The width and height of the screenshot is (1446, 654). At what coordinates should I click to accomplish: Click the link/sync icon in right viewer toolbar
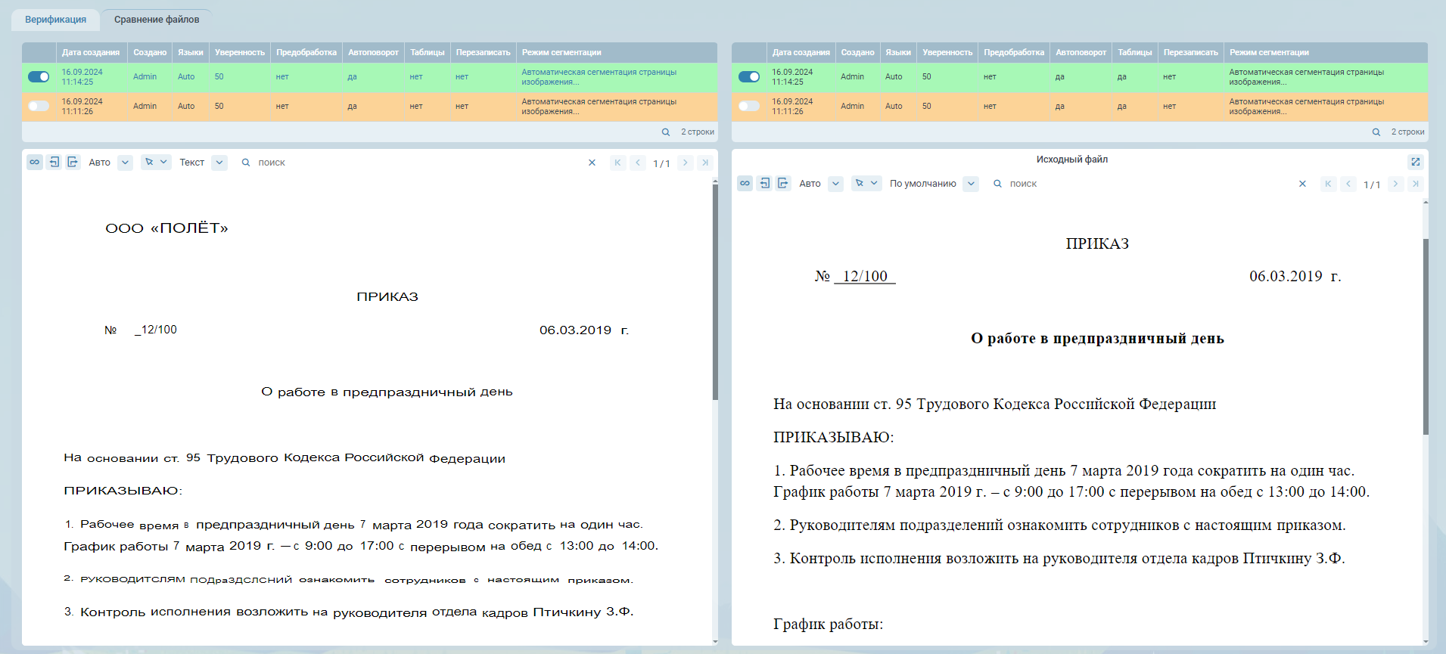point(745,184)
